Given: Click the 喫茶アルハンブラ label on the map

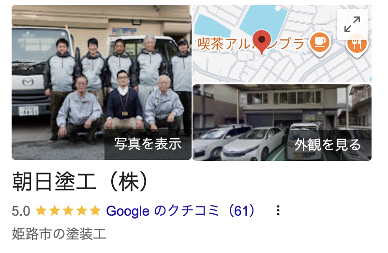Looking at the screenshot, I should coord(251,44).
